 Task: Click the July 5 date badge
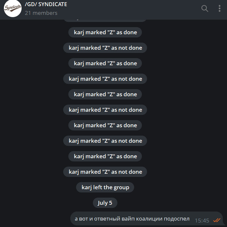tap(105, 203)
